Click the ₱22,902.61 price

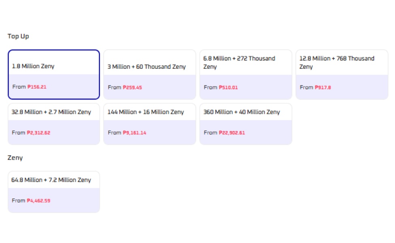coord(232,133)
